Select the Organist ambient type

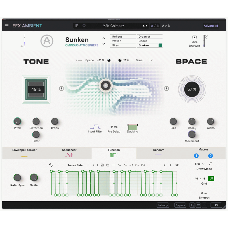(x=149, y=37)
